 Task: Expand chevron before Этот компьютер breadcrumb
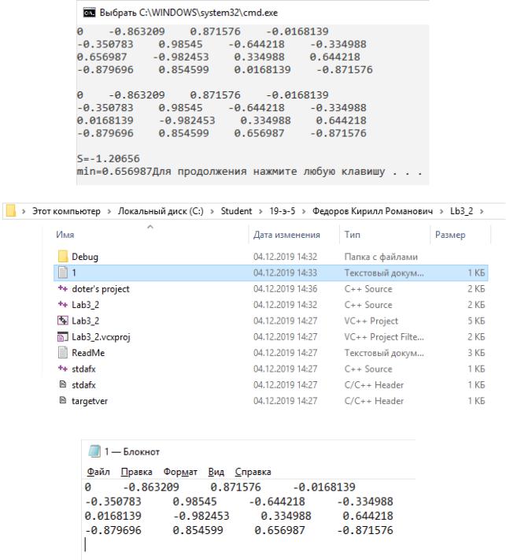pos(24,211)
